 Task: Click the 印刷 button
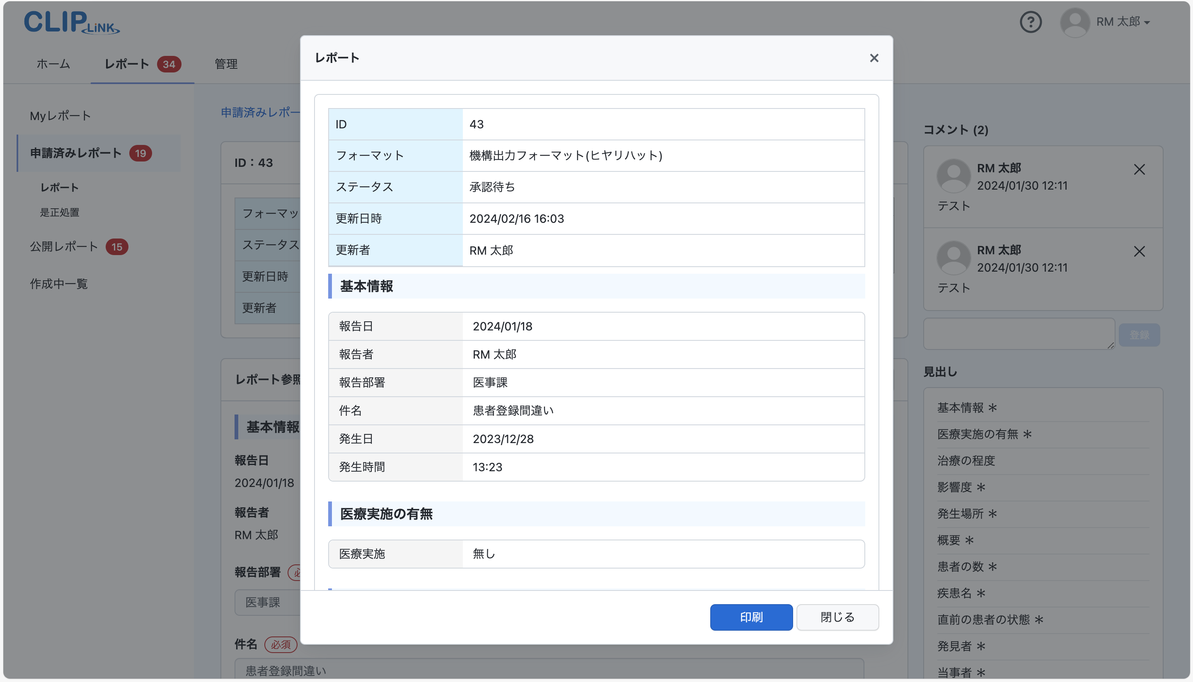point(751,617)
